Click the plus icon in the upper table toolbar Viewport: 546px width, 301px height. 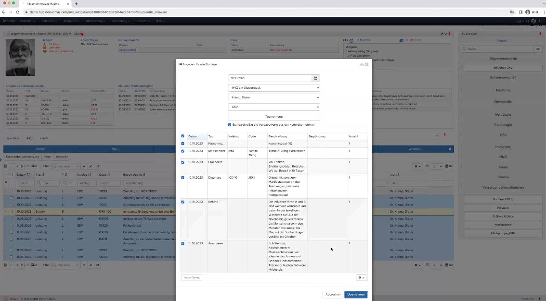(x=84, y=166)
